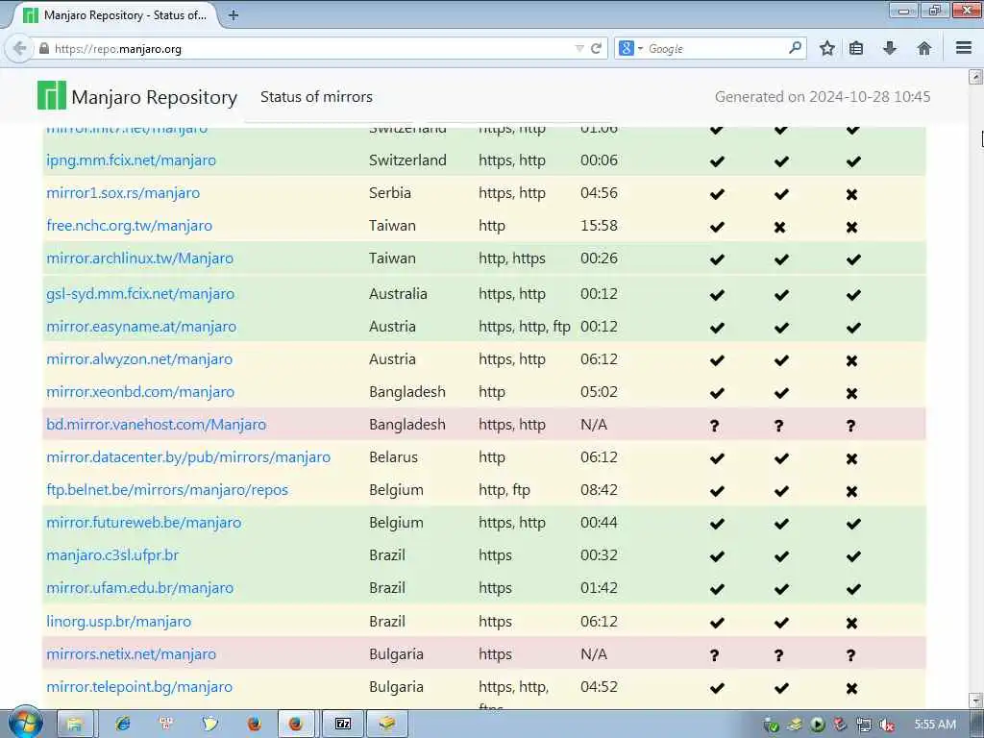Click the Status of mirrors header tab
Image resolution: width=984 pixels, height=738 pixels.
click(316, 97)
